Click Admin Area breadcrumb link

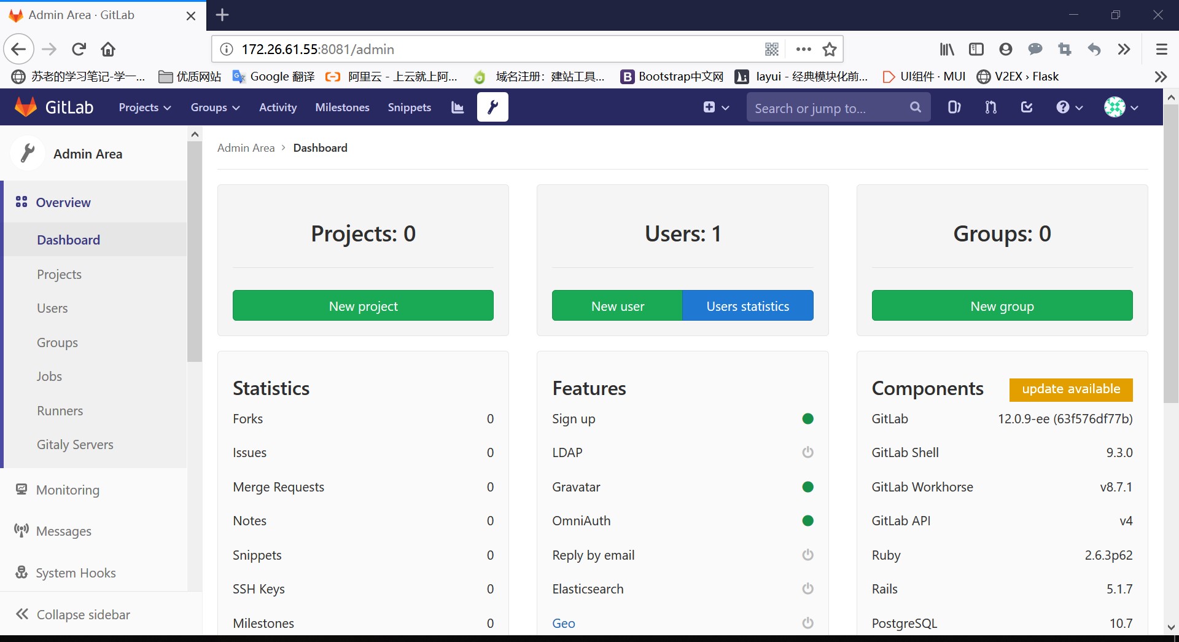[246, 148]
